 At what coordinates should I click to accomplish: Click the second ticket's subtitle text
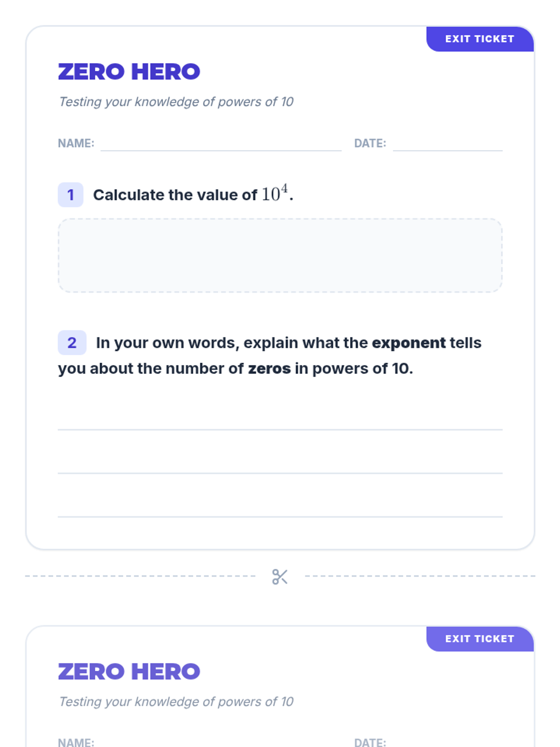tap(176, 702)
